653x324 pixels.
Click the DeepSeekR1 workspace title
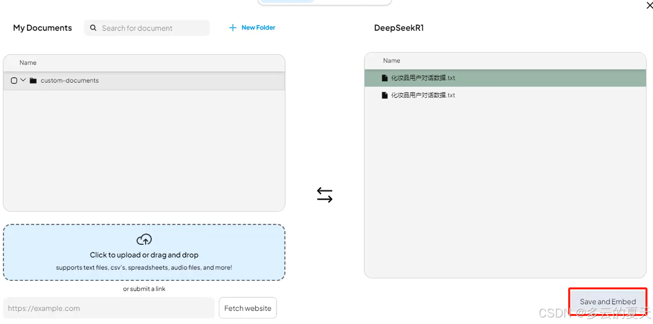pos(399,28)
